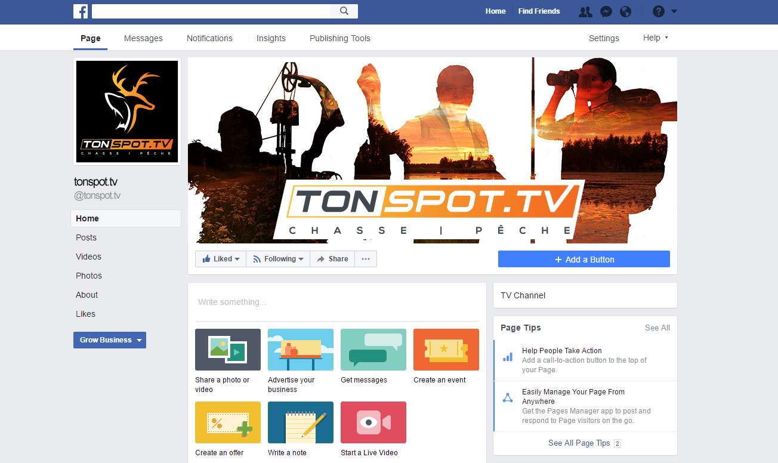This screenshot has width=778, height=463.
Task: Click the Create an event ticket icon
Action: coord(446,350)
